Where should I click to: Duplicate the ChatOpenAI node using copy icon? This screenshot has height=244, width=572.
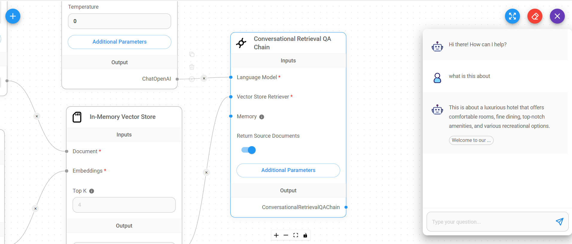192,54
